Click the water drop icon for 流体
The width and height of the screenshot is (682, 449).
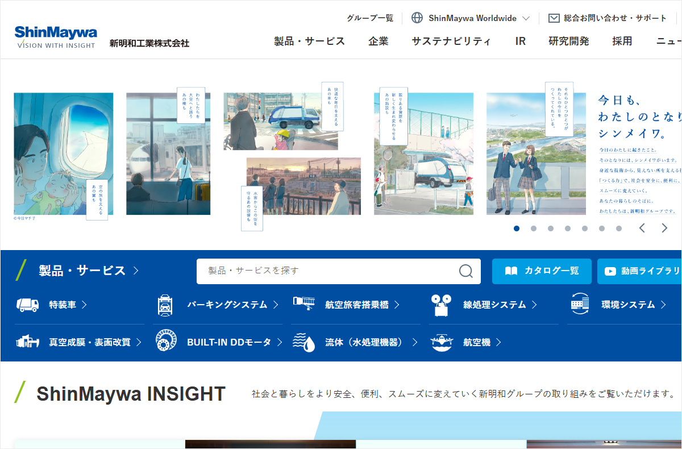click(x=303, y=342)
